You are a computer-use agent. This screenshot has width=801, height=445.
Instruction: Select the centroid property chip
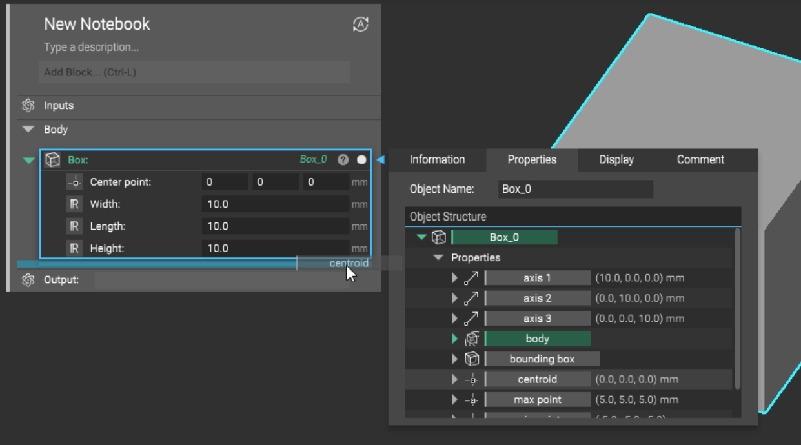click(x=537, y=380)
